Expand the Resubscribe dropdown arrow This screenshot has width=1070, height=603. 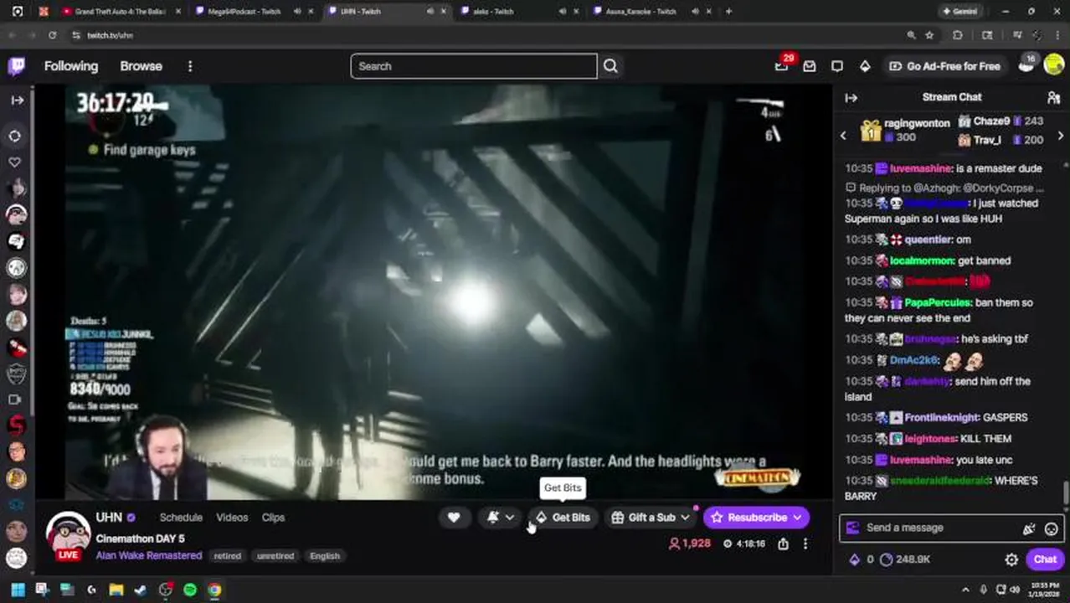coord(797,518)
